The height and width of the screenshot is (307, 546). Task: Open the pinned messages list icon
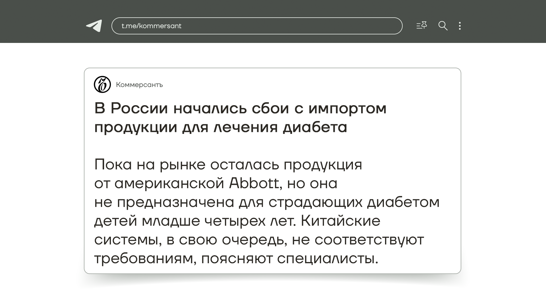[x=422, y=26]
